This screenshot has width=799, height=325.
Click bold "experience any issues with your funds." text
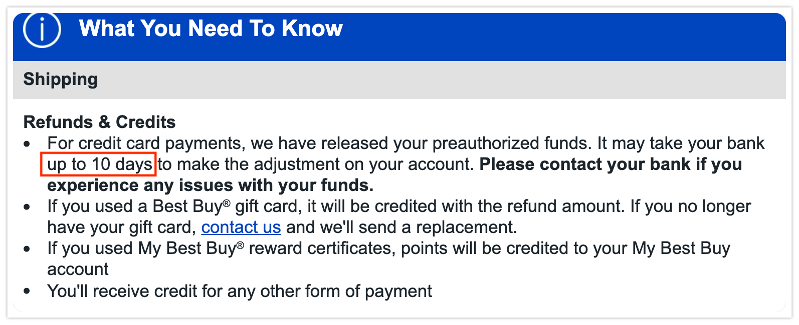click(210, 185)
